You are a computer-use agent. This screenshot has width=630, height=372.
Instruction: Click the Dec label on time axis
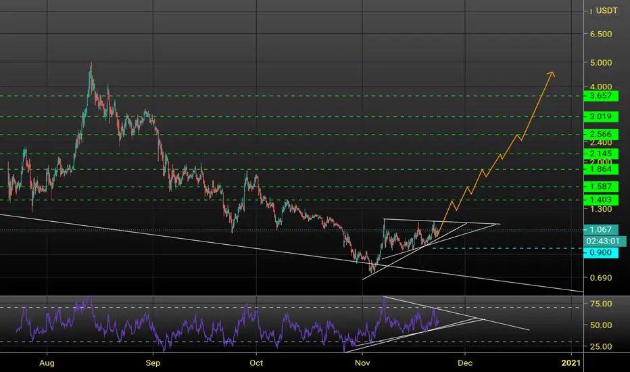click(x=465, y=363)
